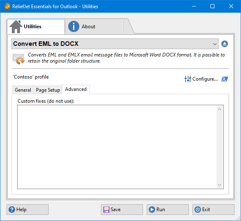Click the purple floppy disk Save icon
Screen dimensions: 241x221
point(106,210)
